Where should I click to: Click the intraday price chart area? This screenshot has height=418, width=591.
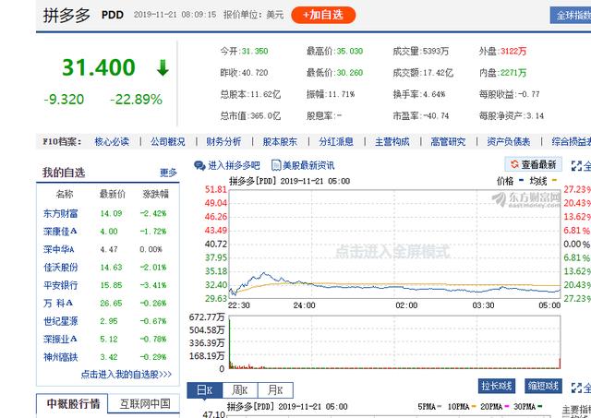click(394, 244)
